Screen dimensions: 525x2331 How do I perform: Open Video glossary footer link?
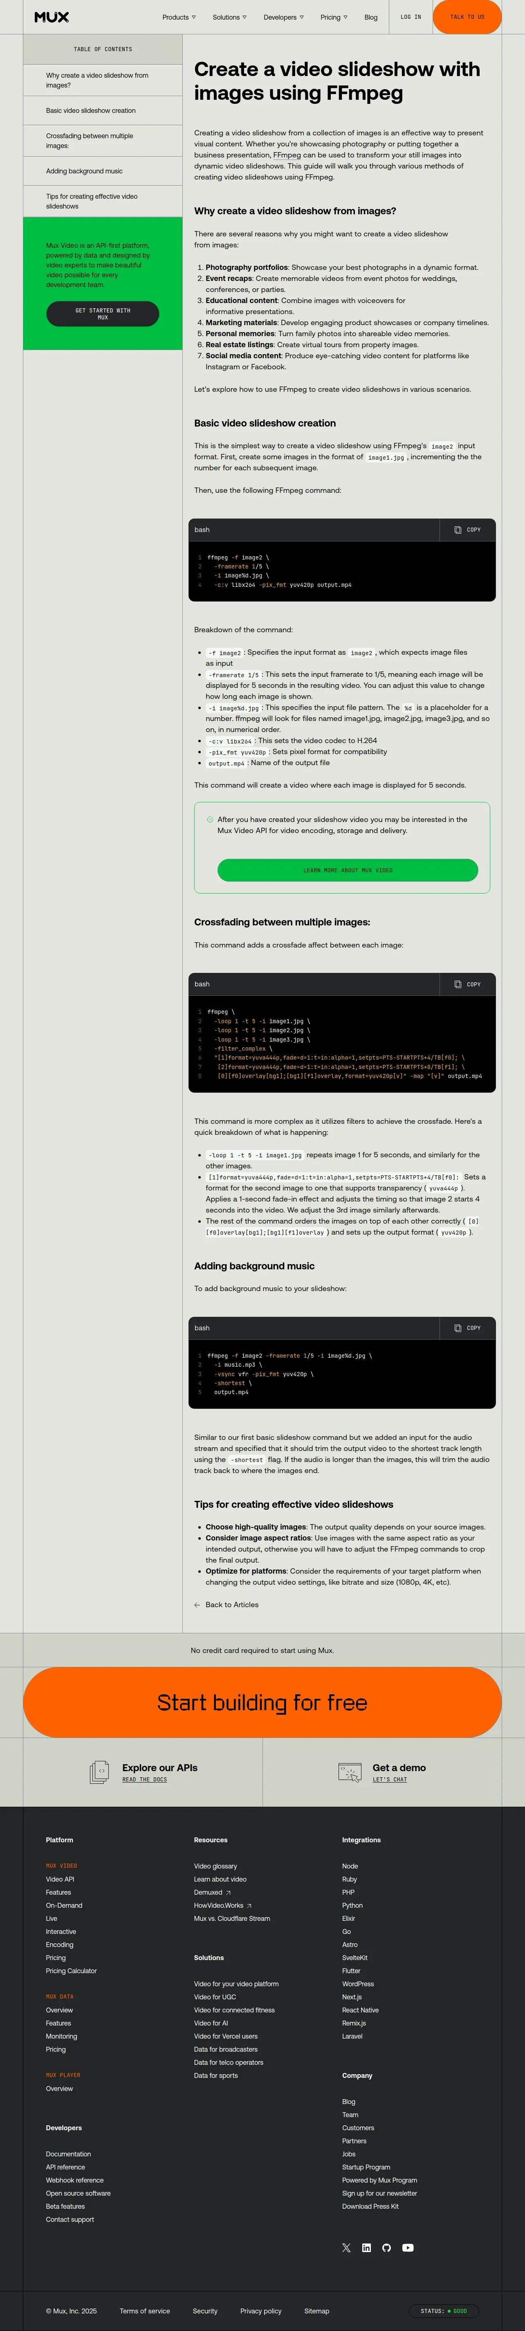(x=215, y=1866)
